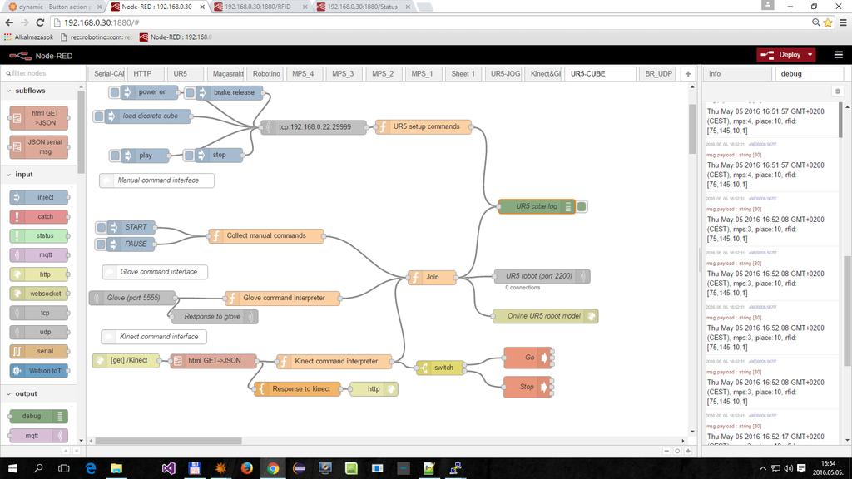
Task: Open Windows Start menu
Action: click(x=12, y=468)
